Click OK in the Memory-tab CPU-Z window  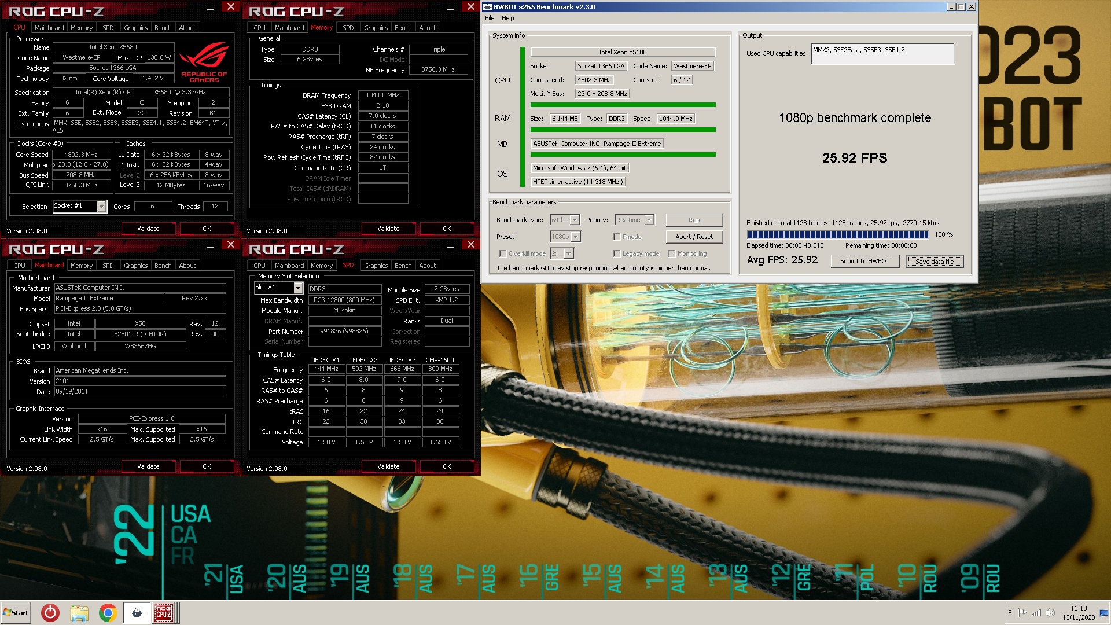point(447,229)
